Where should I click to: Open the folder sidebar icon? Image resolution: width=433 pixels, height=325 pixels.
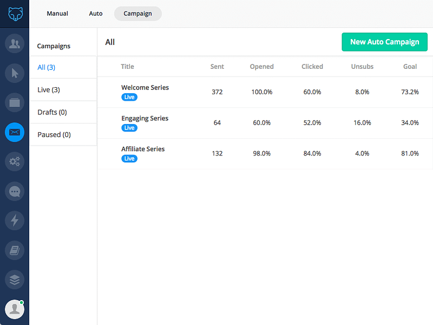click(15, 102)
